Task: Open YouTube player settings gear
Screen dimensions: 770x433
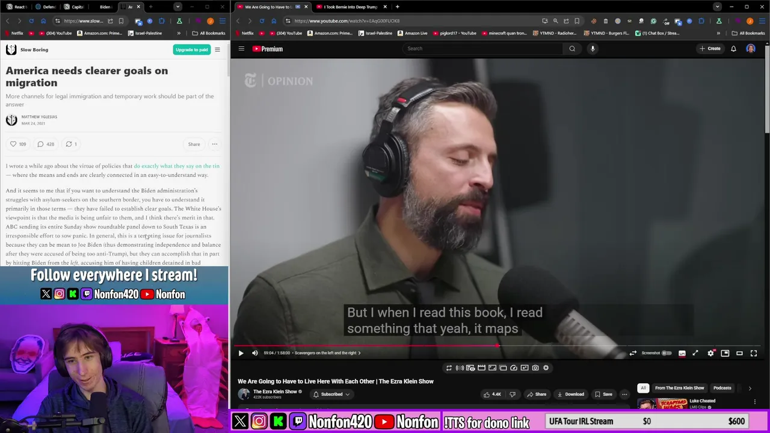Action: 710,353
